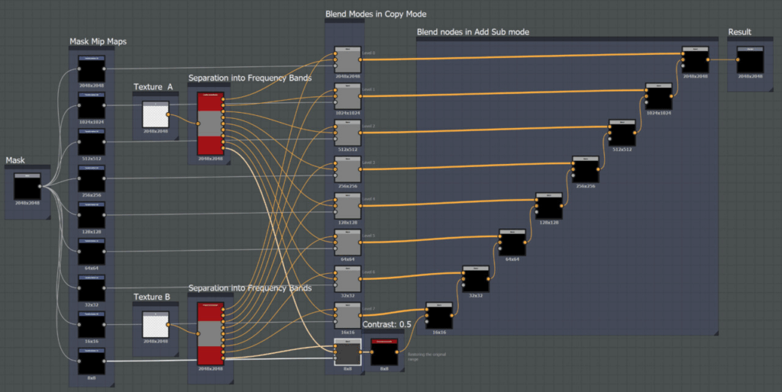Viewport: 782px width, 392px height.
Task: Select the red frequency separation node for Texture A
Action: pos(211,124)
